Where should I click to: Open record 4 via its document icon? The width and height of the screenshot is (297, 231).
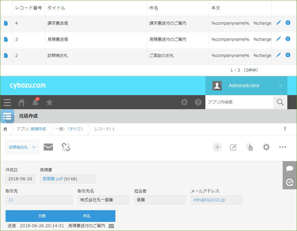6,23
